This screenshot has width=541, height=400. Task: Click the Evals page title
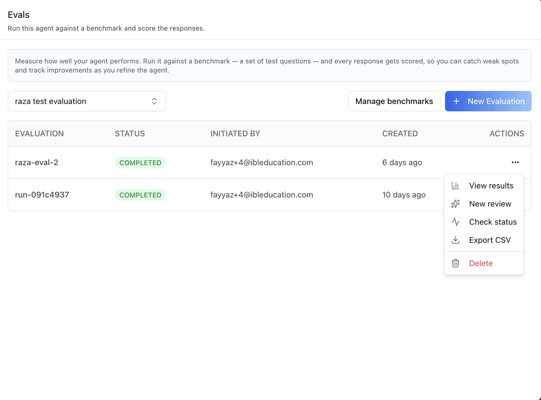pos(19,15)
